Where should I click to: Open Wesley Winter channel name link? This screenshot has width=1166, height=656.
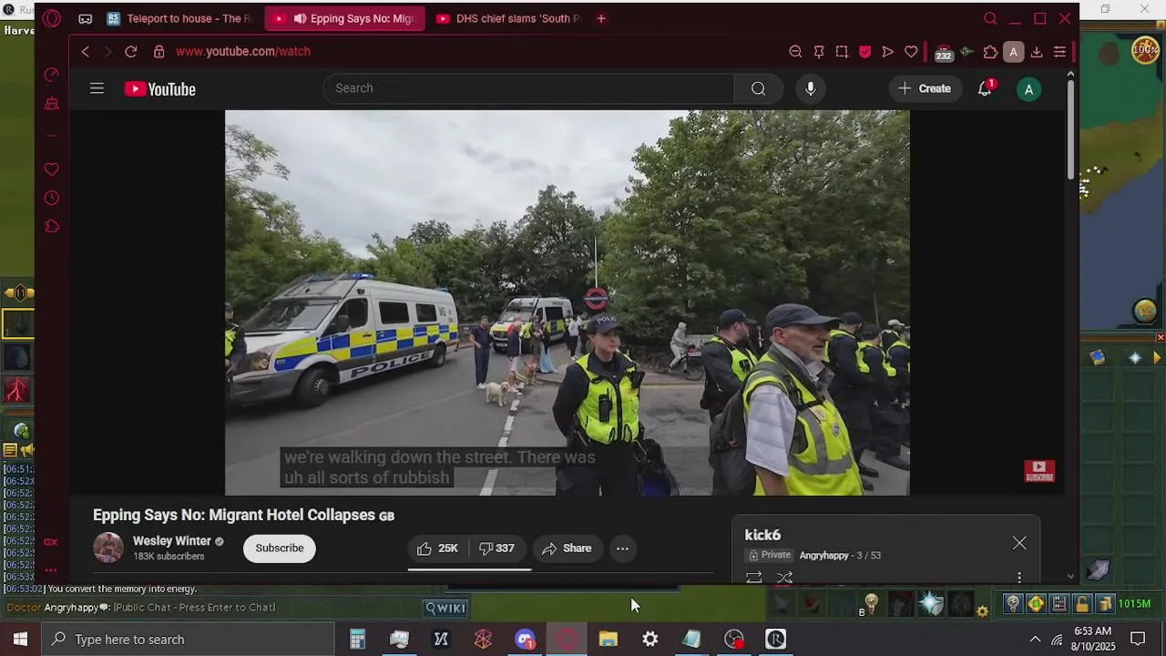pos(172,541)
